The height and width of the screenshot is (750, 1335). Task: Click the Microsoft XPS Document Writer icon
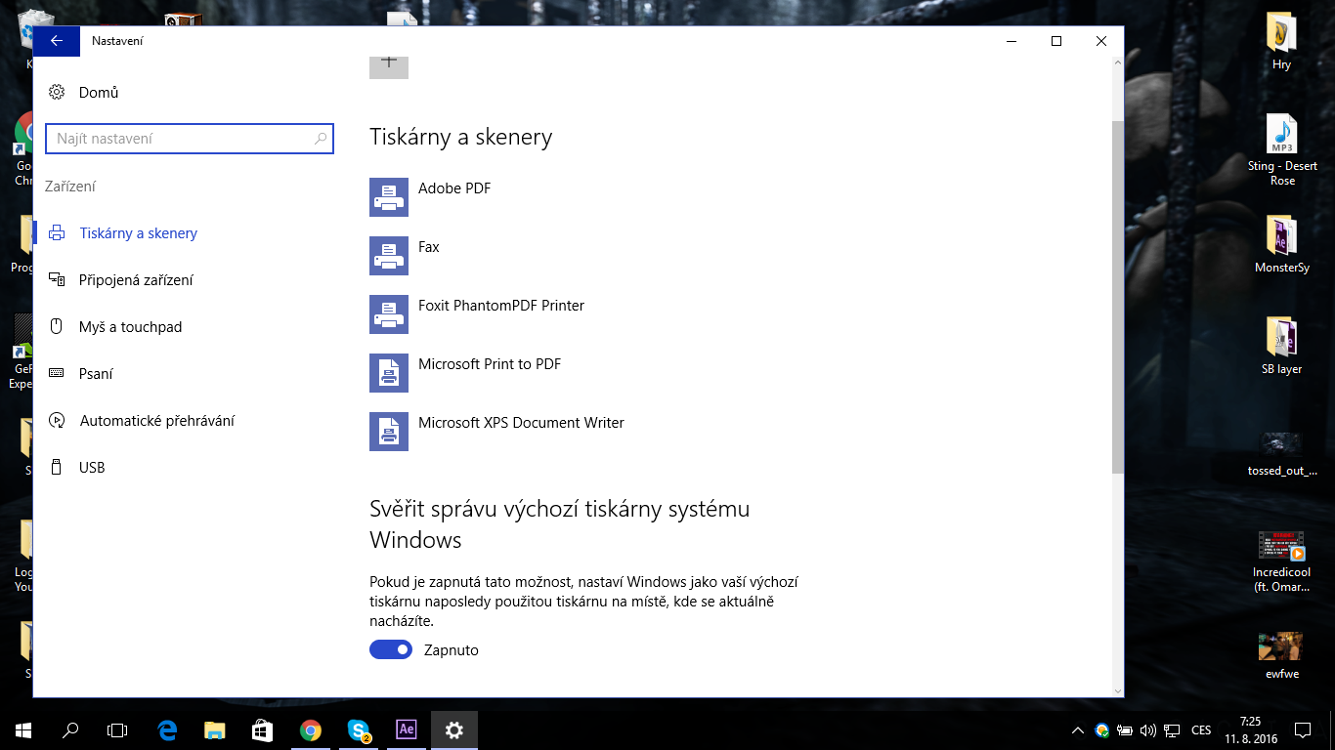388,432
